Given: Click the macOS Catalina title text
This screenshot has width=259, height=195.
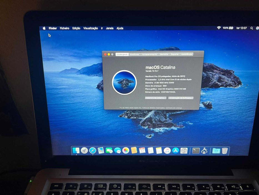Looking at the screenshot, I should [x=160, y=67].
